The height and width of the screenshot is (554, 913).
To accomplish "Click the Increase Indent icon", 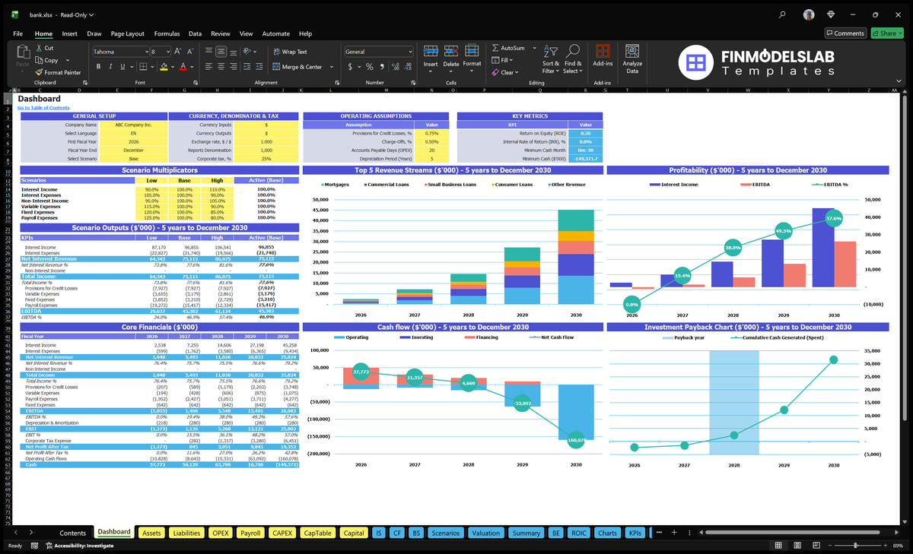I will pyautogui.click(x=259, y=67).
